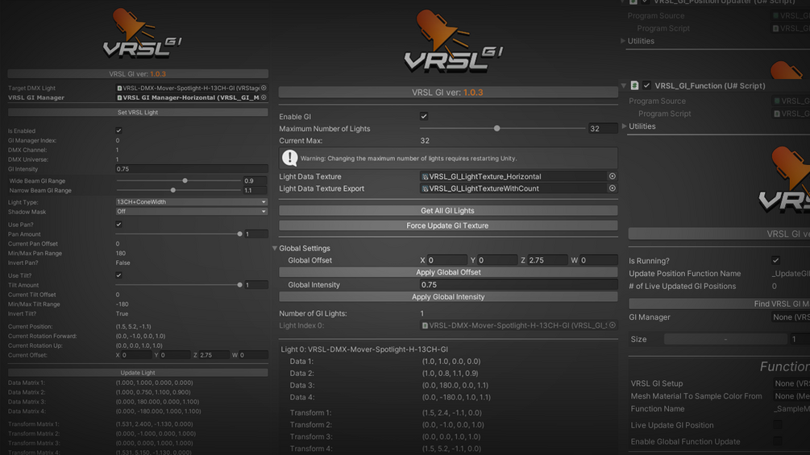This screenshot has width=810, height=455.
Task: Adjust the Size slider in VRSL_GI_Function
Action: 726,339
